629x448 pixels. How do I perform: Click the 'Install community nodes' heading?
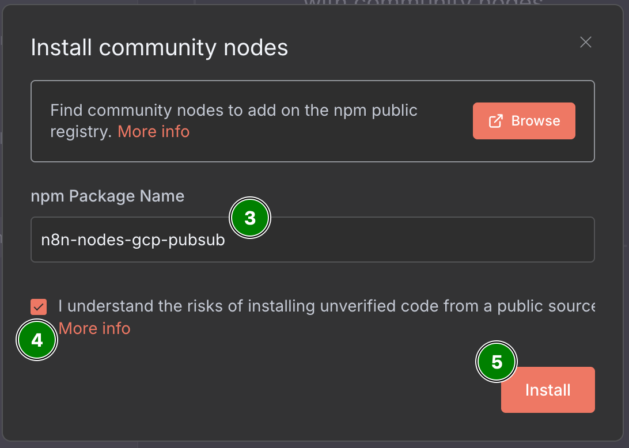[159, 47]
